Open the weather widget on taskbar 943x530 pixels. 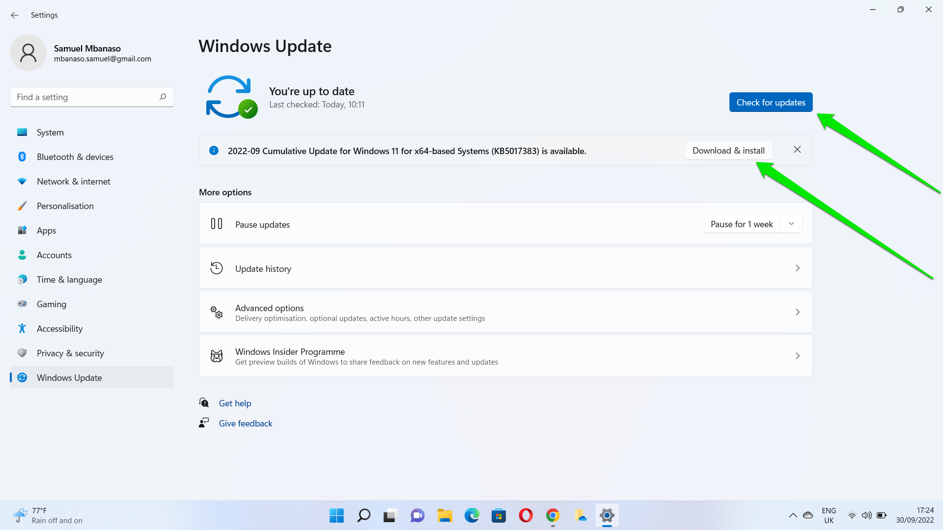pyautogui.click(x=48, y=515)
